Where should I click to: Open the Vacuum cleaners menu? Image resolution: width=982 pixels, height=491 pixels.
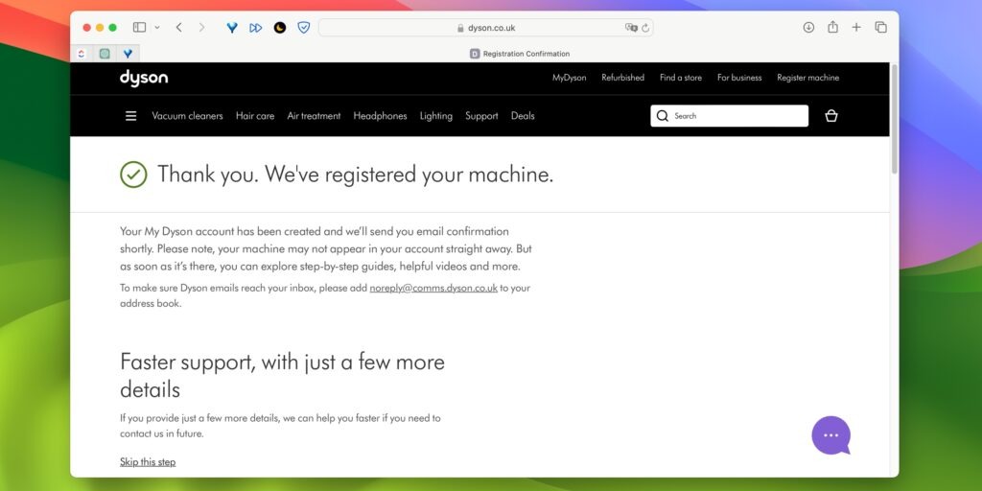coord(187,116)
